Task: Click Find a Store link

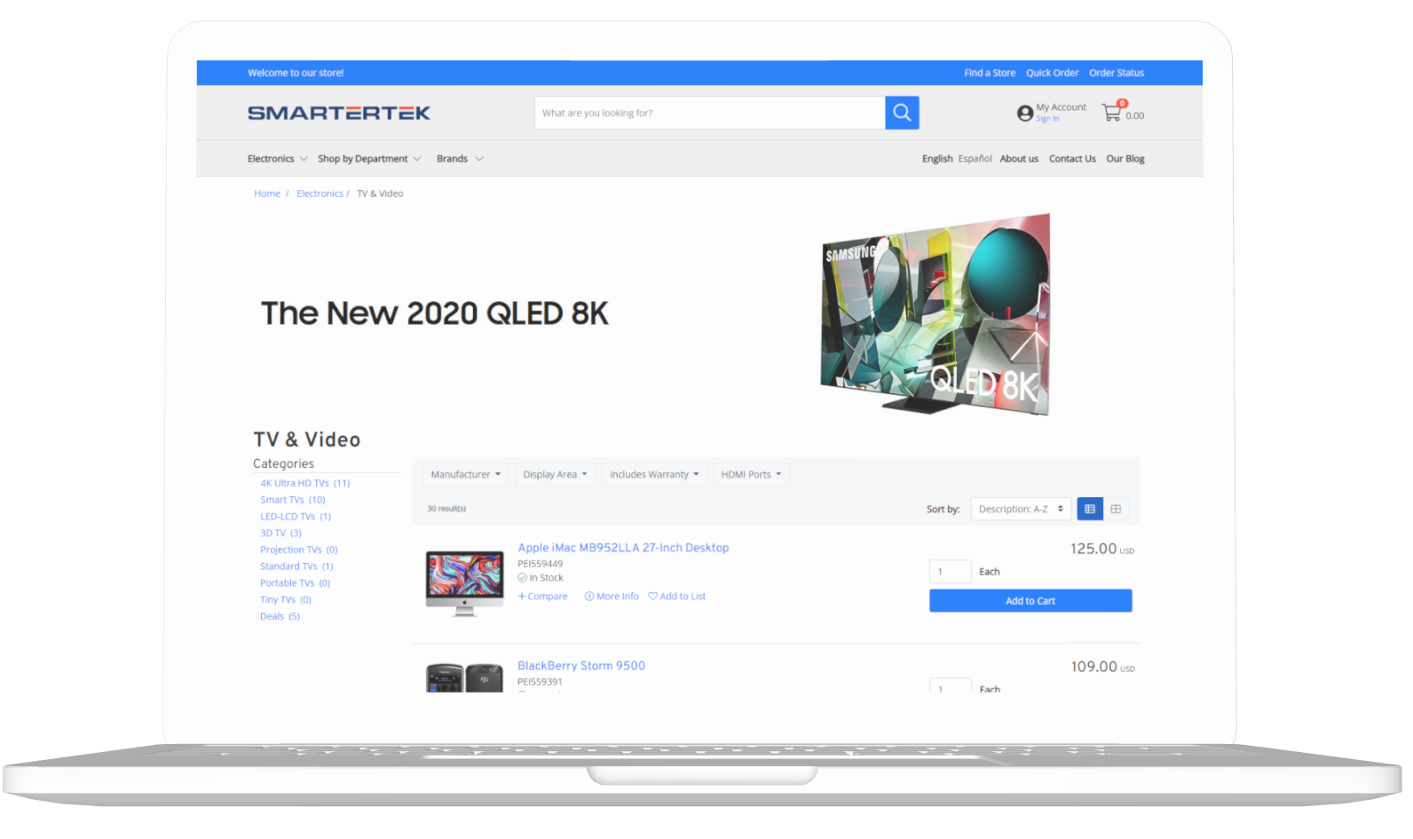Action: point(990,73)
